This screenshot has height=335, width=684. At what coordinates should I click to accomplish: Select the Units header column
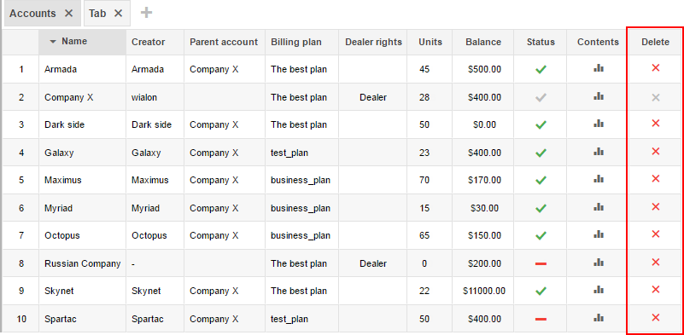[x=430, y=43]
